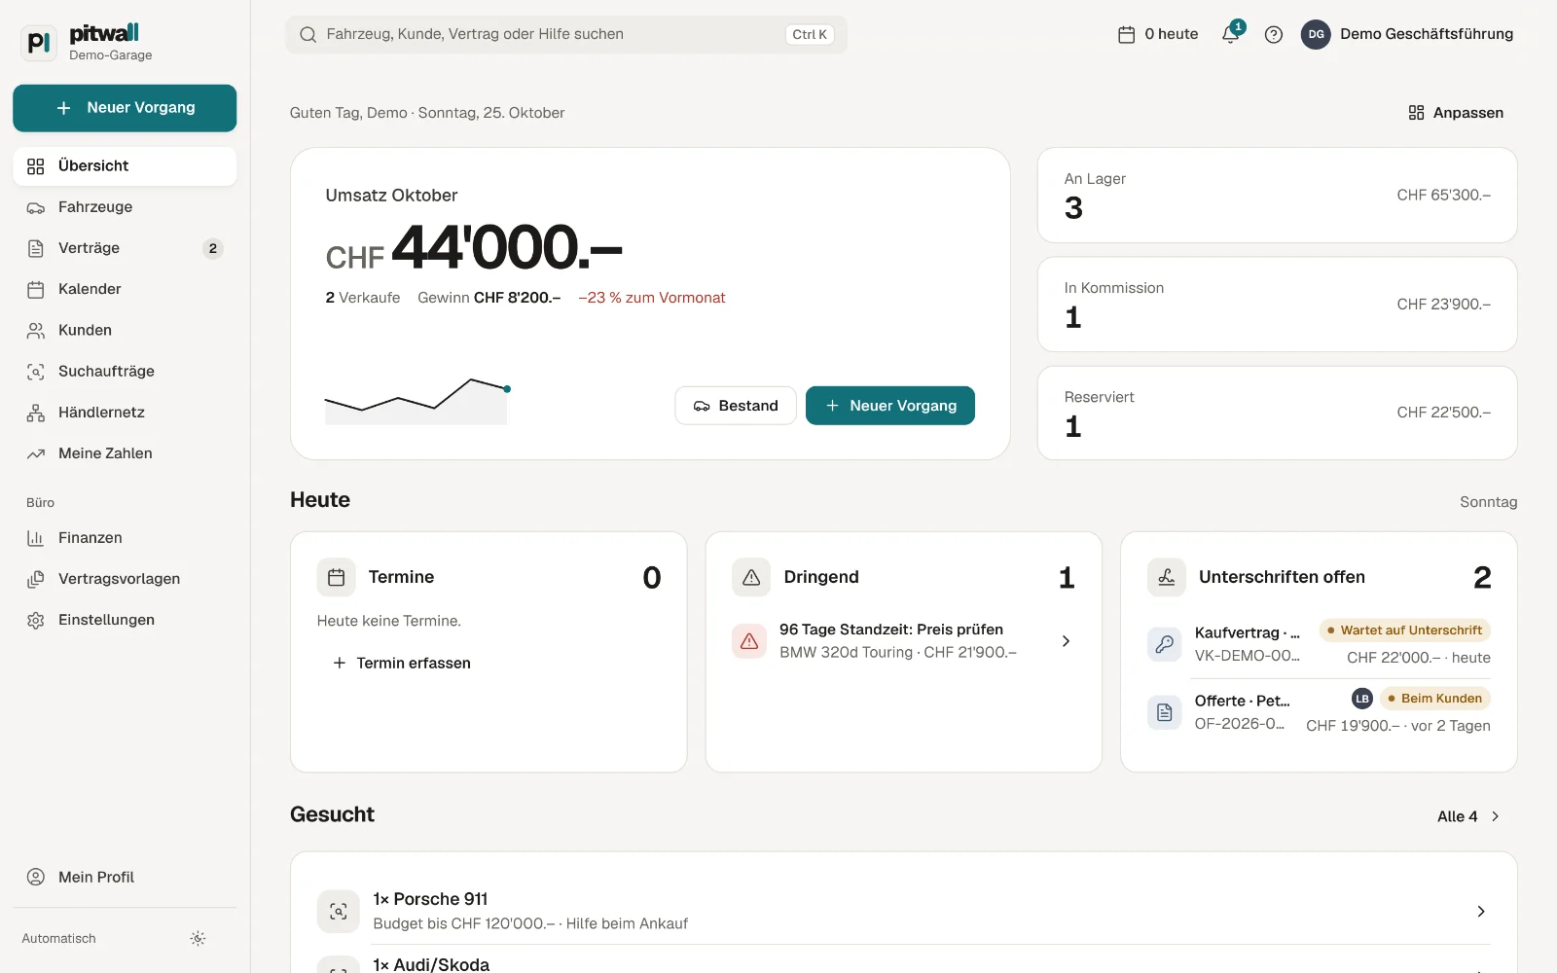Open Alle 4 Gesucht entries
Viewport: 1557px width, 973px height.
pyautogui.click(x=1469, y=816)
